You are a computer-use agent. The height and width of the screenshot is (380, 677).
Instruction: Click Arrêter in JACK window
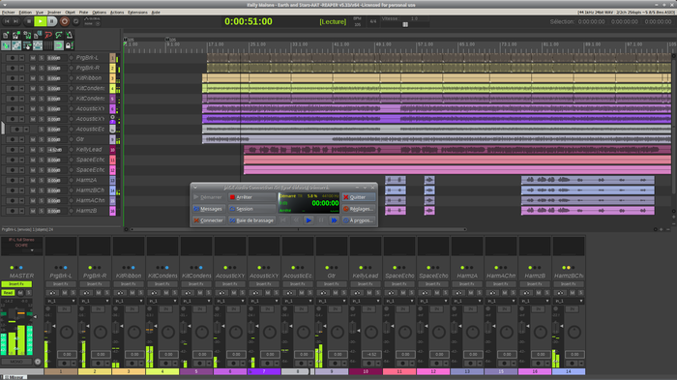pos(251,197)
